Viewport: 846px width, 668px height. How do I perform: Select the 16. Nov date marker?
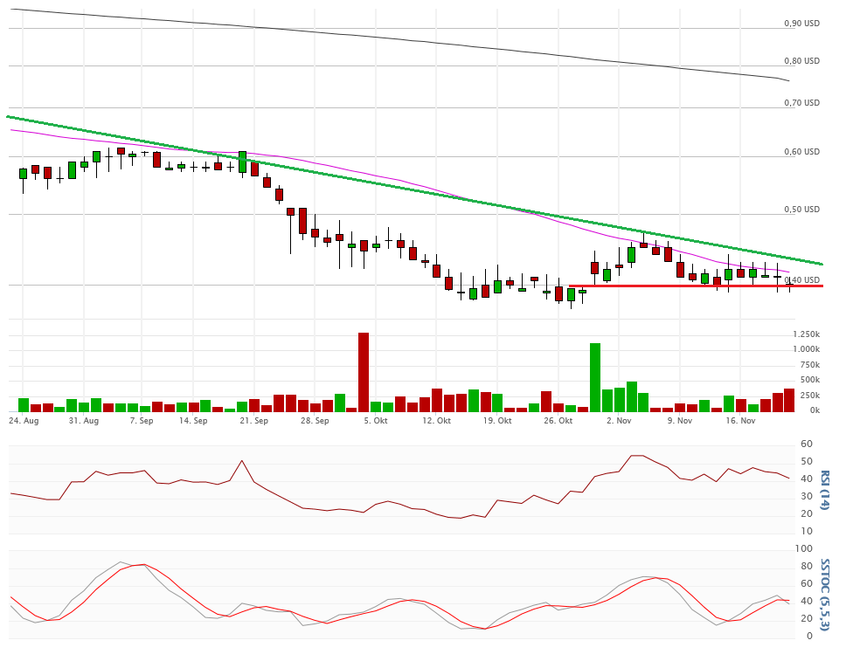[x=740, y=421]
